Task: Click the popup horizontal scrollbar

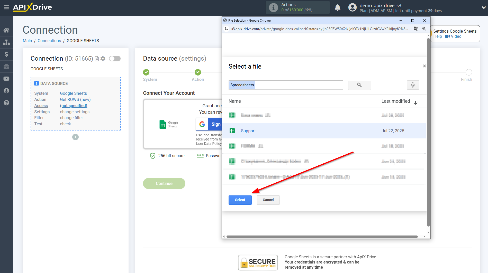Action: (322, 237)
